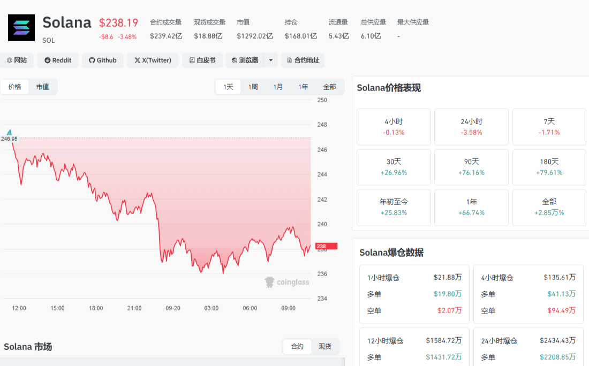Click the 24小时 performance card
This screenshot has width=589, height=366.
(x=471, y=127)
